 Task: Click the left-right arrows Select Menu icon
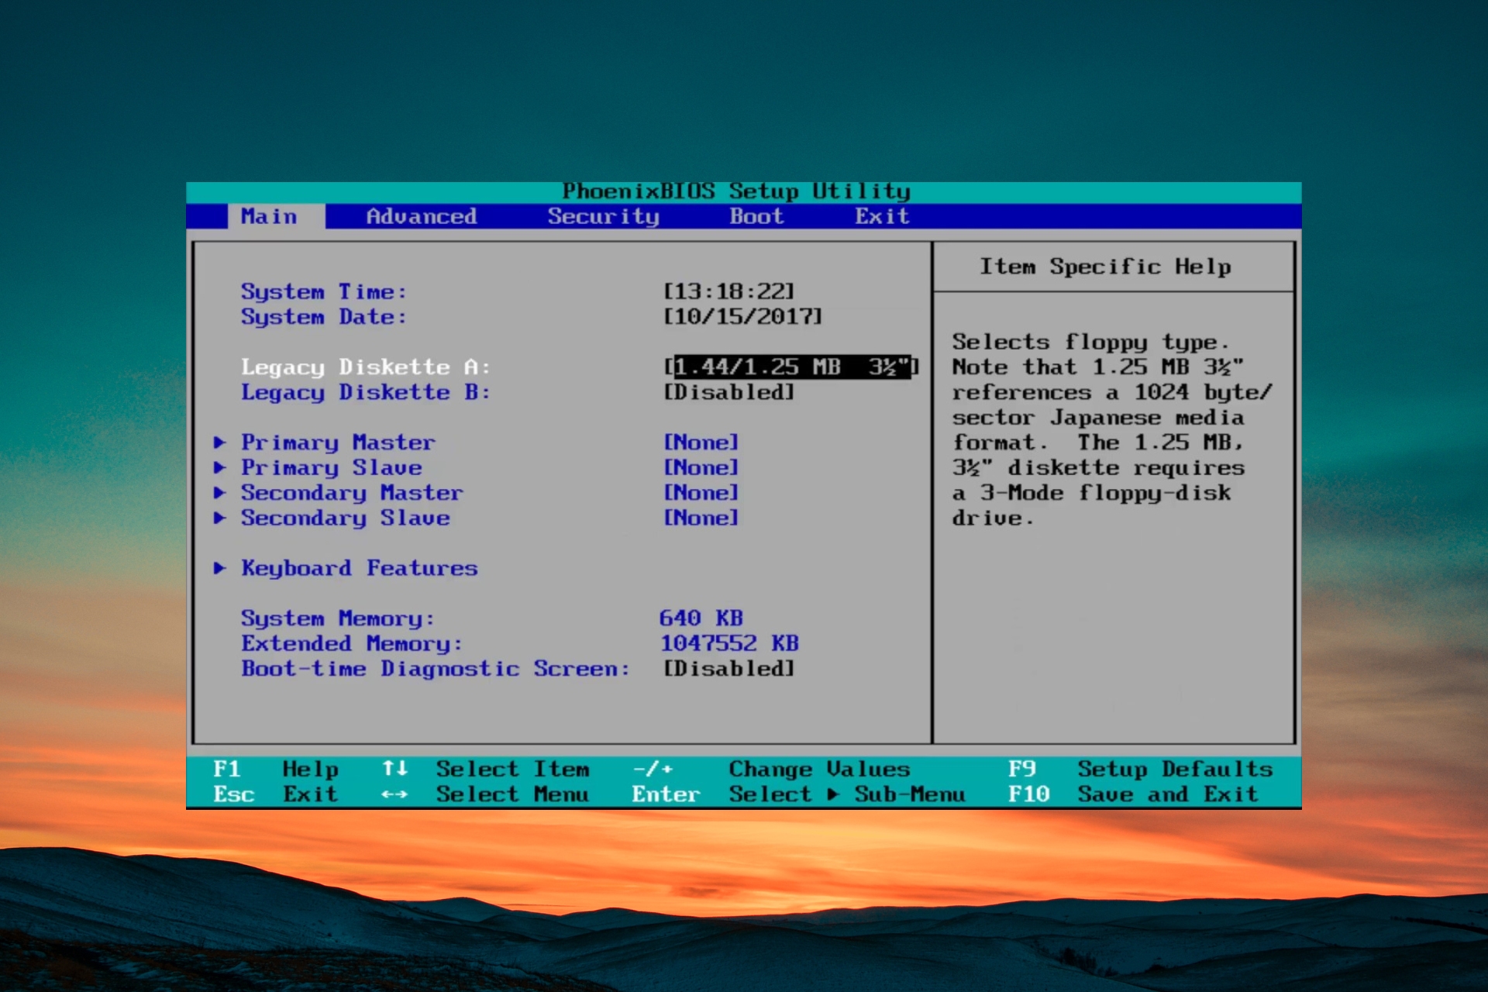coord(394,794)
